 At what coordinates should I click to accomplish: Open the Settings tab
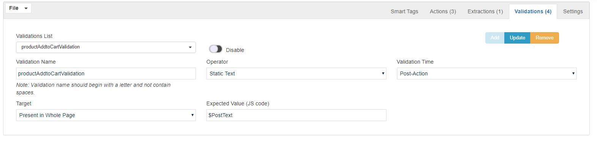[x=573, y=11]
